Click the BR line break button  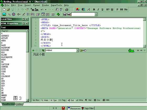[122, 9]
